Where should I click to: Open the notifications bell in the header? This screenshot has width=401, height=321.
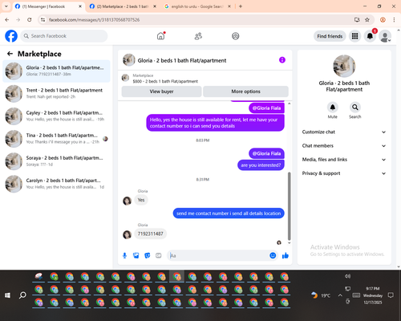pyautogui.click(x=370, y=36)
